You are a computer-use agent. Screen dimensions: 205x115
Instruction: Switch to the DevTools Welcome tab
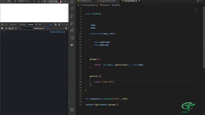pyautogui.click(x=13, y=25)
